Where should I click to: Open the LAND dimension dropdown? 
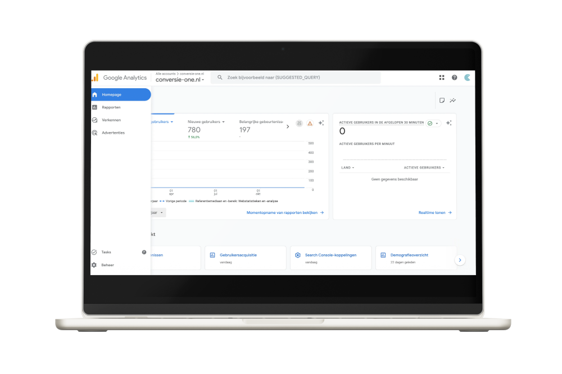348,168
